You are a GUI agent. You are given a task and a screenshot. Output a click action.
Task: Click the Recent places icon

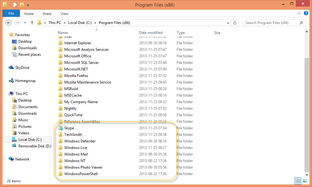coord(14,55)
